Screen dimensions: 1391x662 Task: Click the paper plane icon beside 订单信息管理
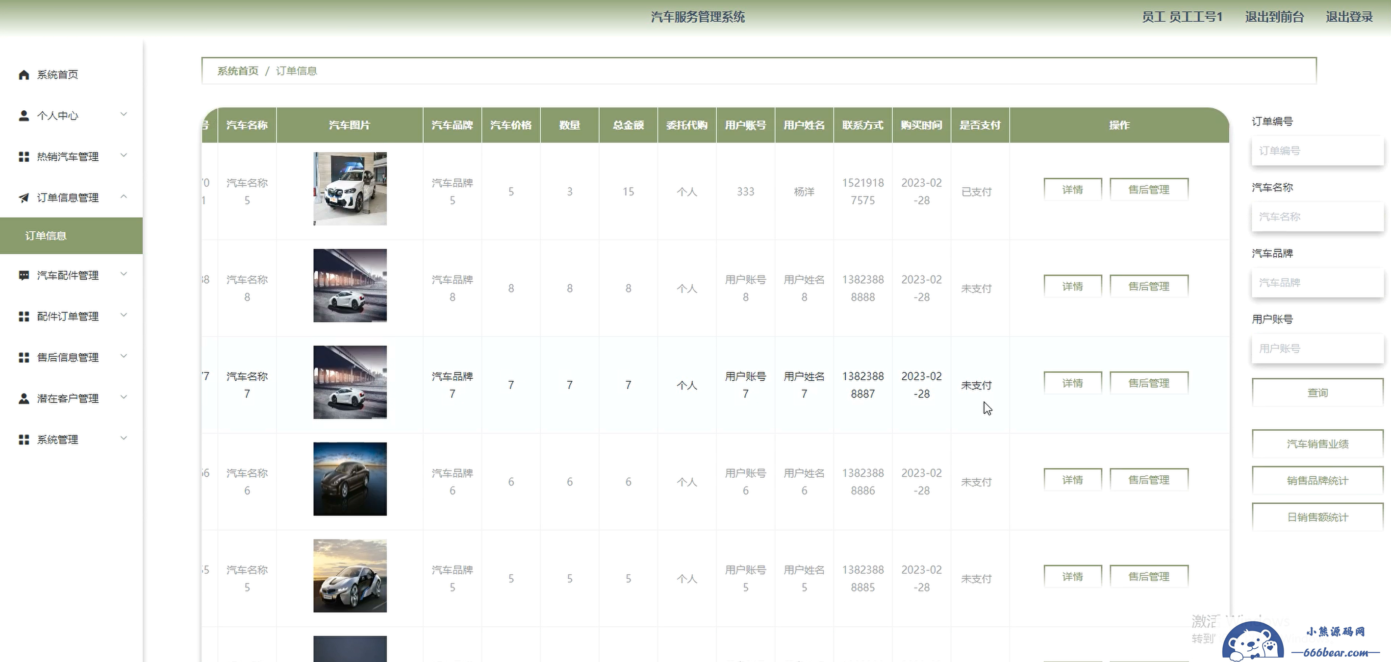pos(24,197)
